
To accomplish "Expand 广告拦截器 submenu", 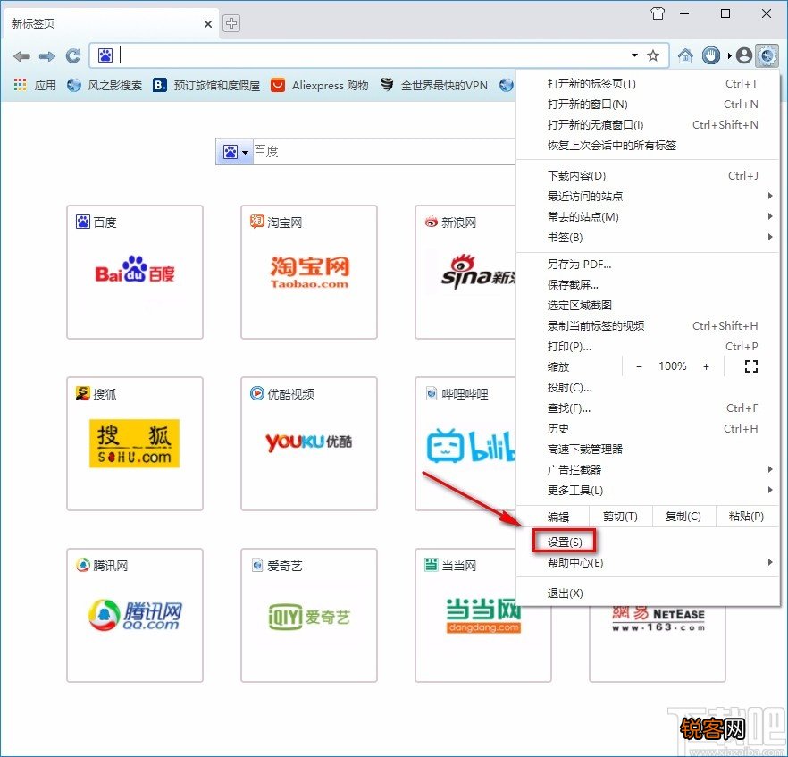I will coord(649,469).
